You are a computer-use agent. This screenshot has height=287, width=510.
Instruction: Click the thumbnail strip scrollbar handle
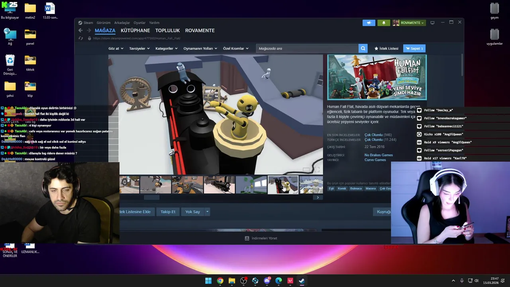point(151,197)
